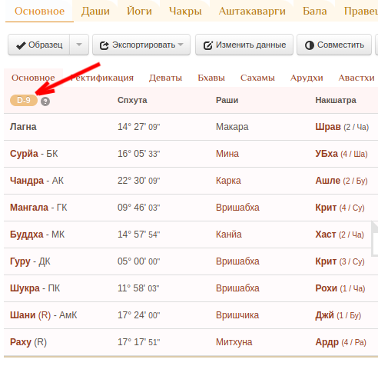The height and width of the screenshot is (366, 378).
Task: Switch to the Бхавы sub-tab
Action: click(x=211, y=78)
